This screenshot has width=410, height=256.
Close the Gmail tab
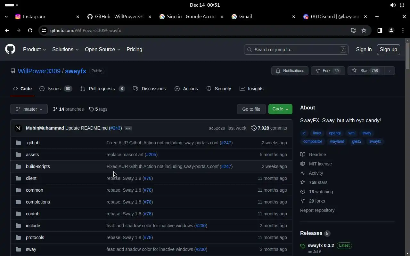(293, 17)
